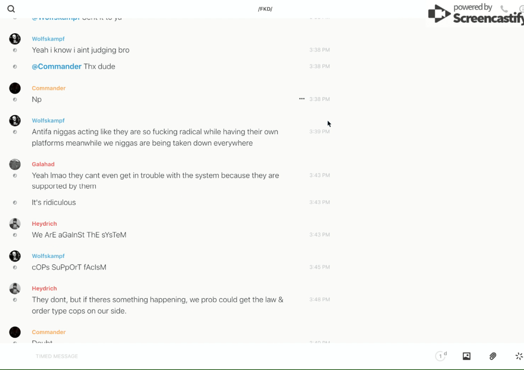Image resolution: width=524 pixels, height=370 pixels.
Task: Click Heydrich's name above the 3:48 PM message
Action: tap(44, 289)
